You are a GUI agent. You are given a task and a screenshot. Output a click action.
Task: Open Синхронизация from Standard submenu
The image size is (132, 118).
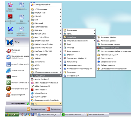[x=79, y=76]
